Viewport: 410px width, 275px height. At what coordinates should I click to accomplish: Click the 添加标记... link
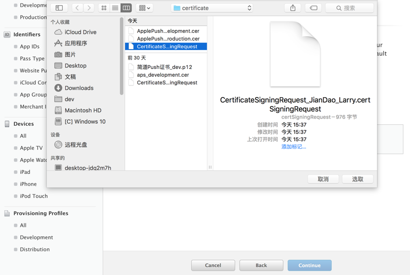point(294,147)
